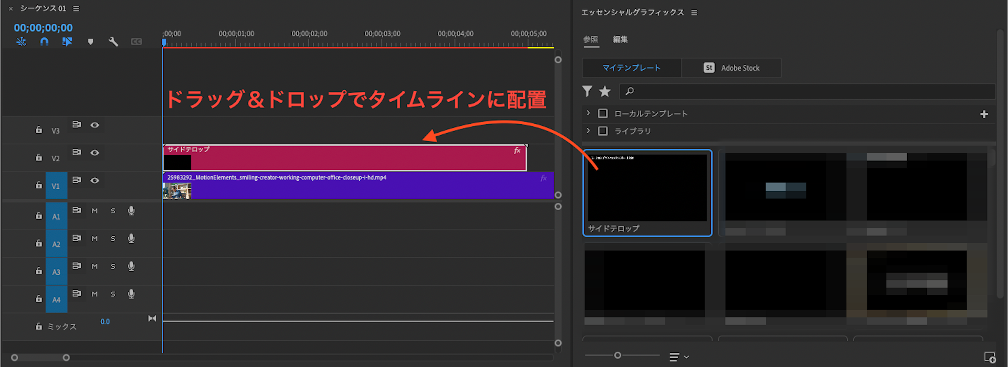This screenshot has width=1008, height=367.
Task: Lock the V1 track
Action: click(x=39, y=185)
